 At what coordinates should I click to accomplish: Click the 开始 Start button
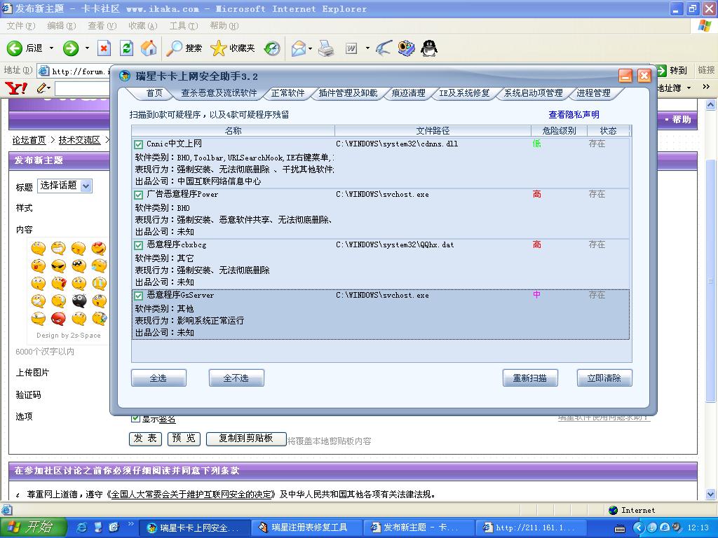34,527
